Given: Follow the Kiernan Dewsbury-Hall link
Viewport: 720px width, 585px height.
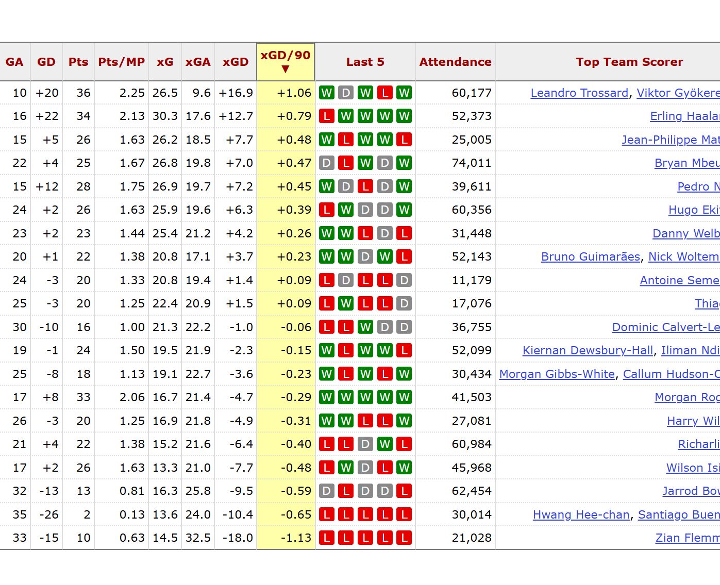Looking at the screenshot, I should tap(588, 351).
